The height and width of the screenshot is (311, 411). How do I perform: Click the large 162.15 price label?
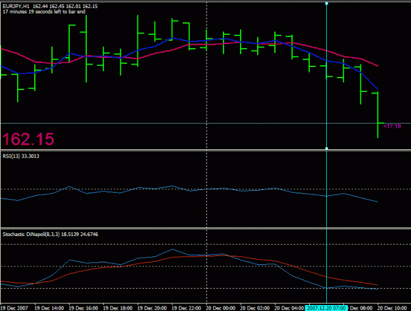tap(28, 139)
